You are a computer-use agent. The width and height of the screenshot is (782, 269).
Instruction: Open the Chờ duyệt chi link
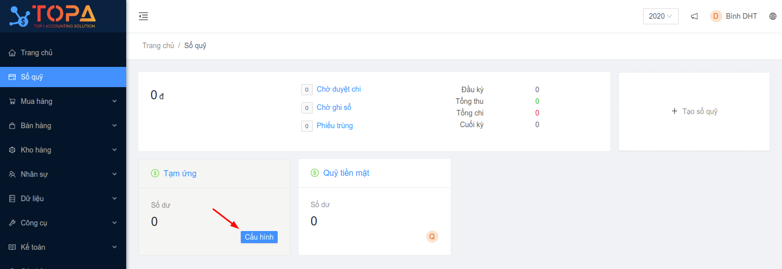339,89
